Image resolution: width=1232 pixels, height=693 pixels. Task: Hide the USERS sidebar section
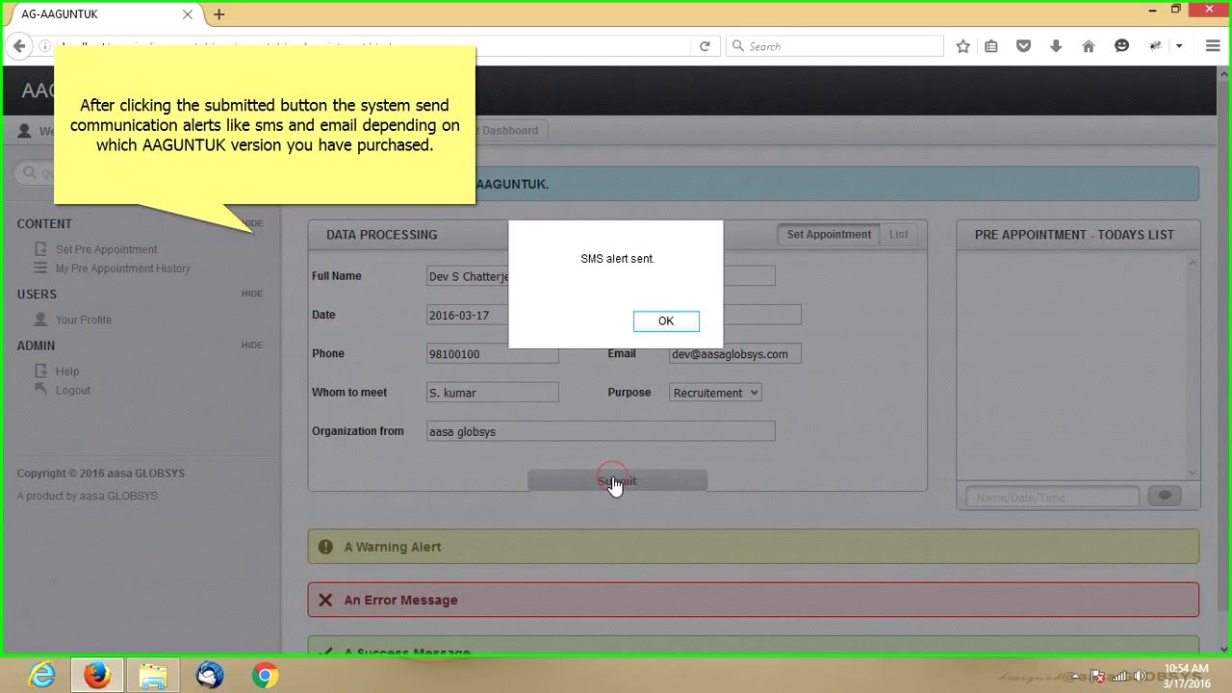click(x=252, y=294)
